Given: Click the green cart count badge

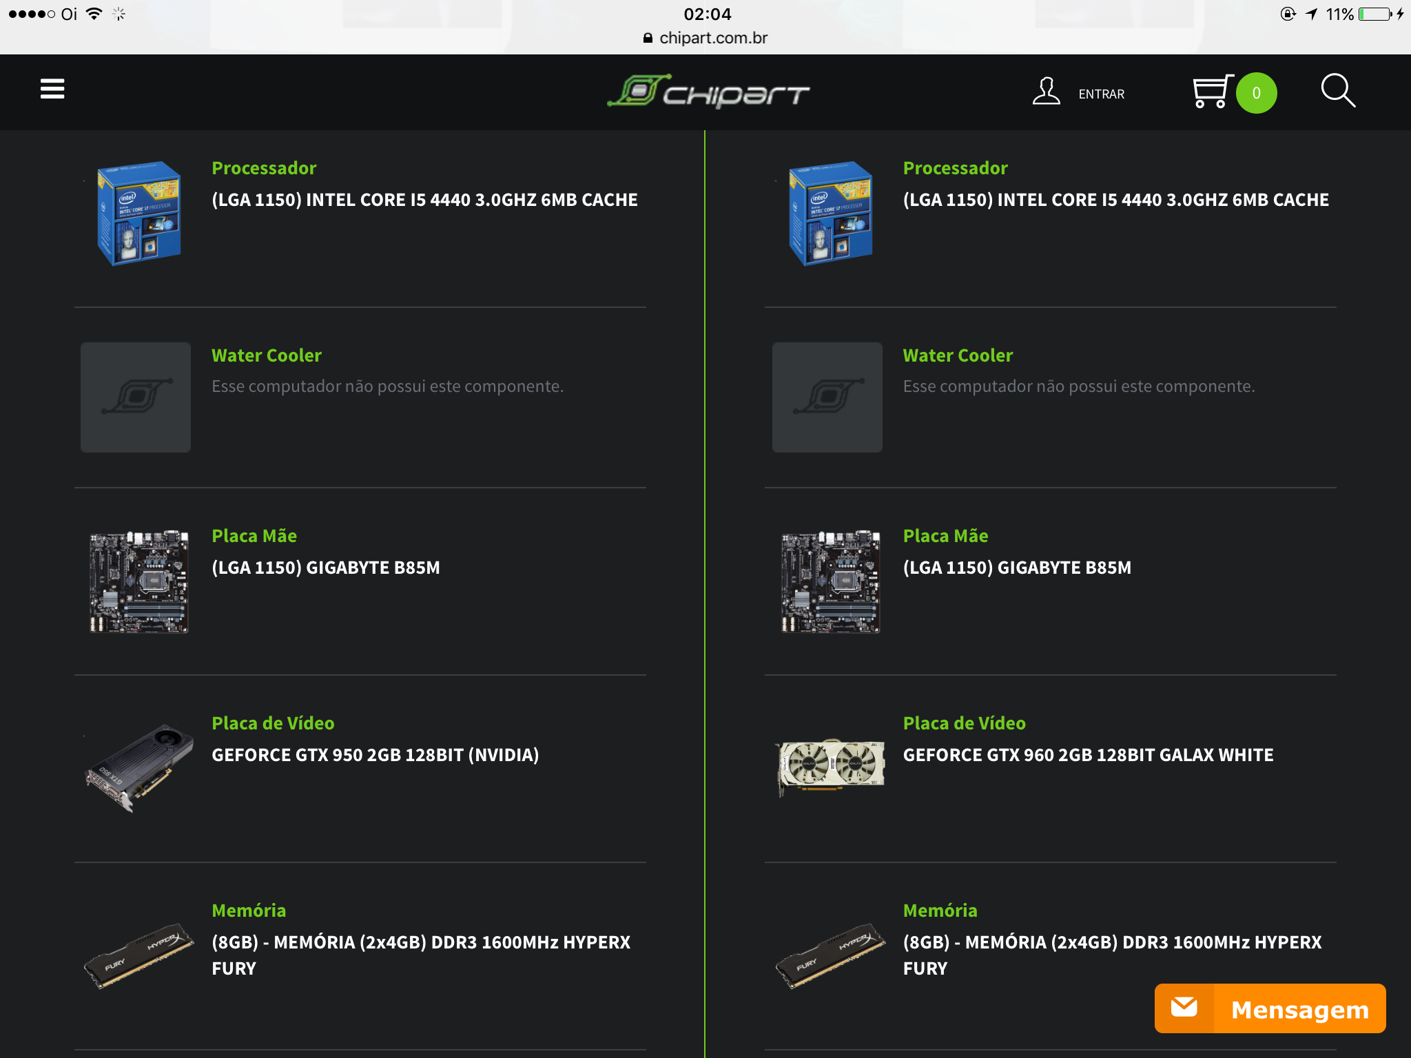Looking at the screenshot, I should click(x=1256, y=93).
